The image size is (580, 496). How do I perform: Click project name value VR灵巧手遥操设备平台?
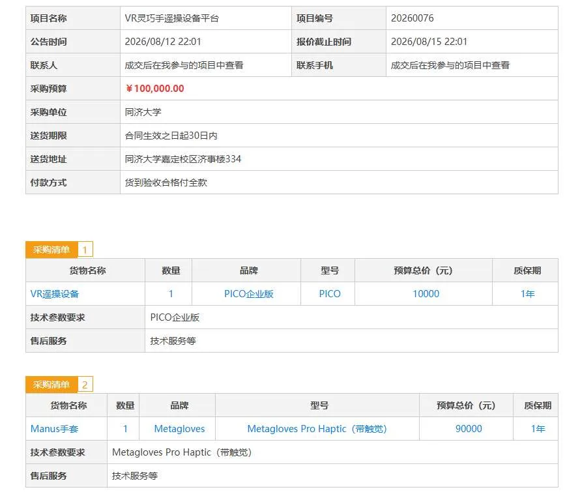[172, 18]
